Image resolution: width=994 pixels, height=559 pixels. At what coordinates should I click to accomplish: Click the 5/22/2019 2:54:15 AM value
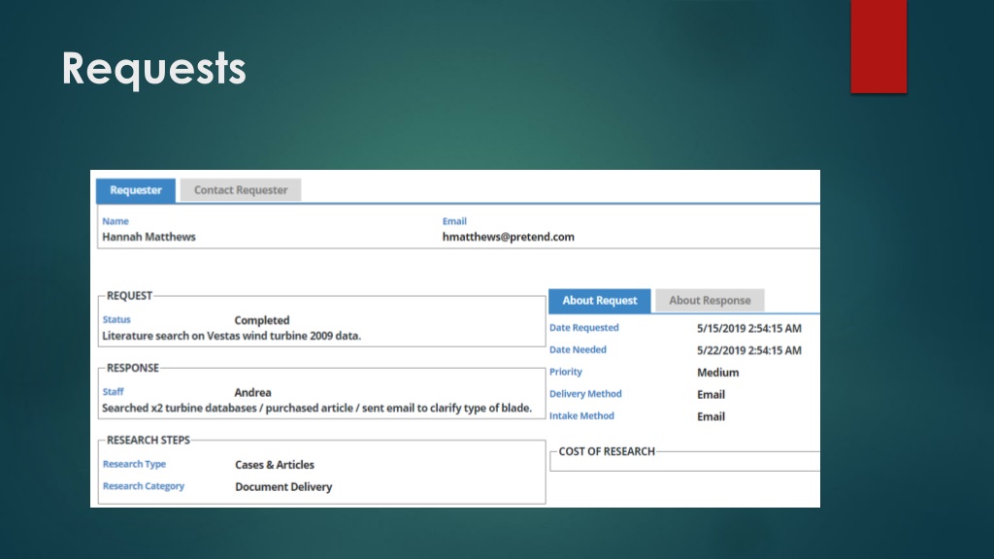click(748, 350)
